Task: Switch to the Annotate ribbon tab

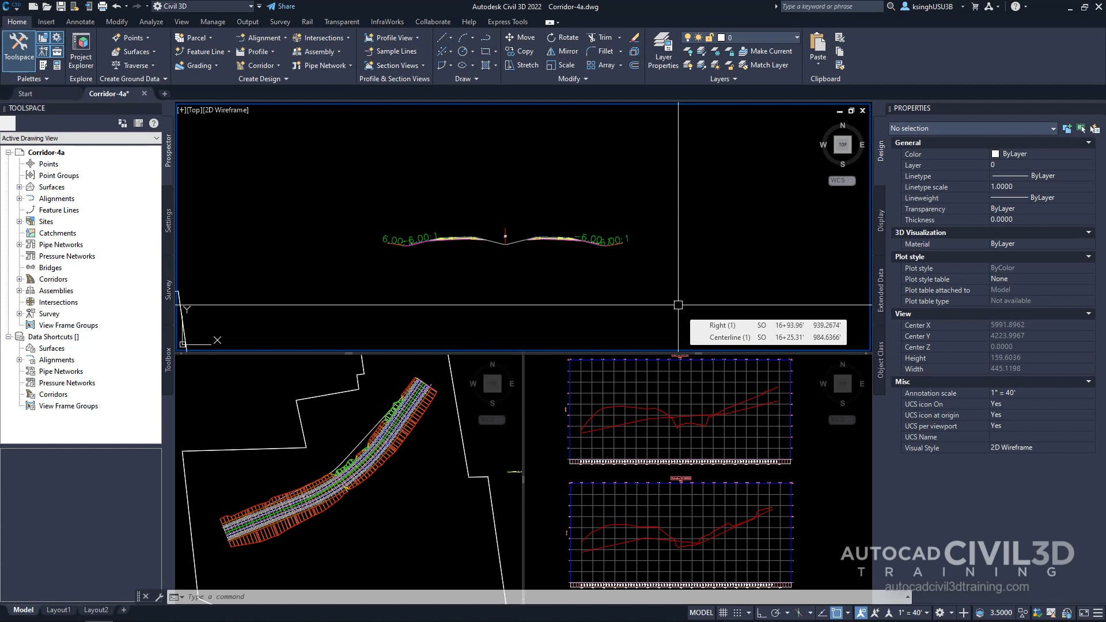Action: [x=80, y=21]
